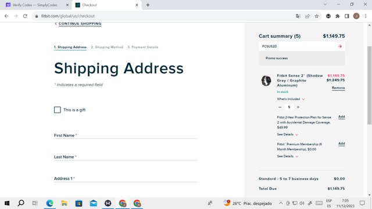The height and width of the screenshot is (209, 372).
Task: Close the Checkout tab
Action: pyautogui.click(x=137, y=5)
